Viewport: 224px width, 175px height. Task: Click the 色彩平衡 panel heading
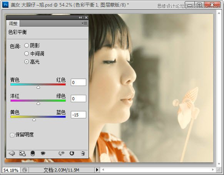(x=17, y=32)
